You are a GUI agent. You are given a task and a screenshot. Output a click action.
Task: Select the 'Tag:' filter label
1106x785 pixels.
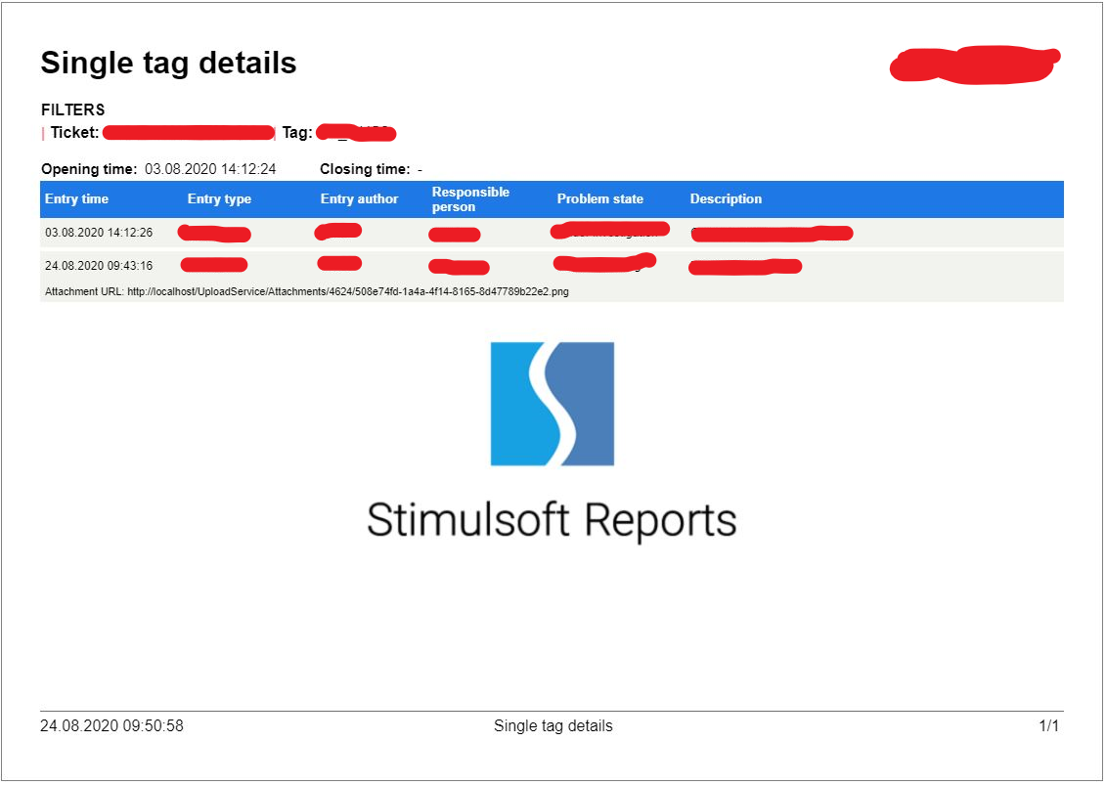pos(297,133)
